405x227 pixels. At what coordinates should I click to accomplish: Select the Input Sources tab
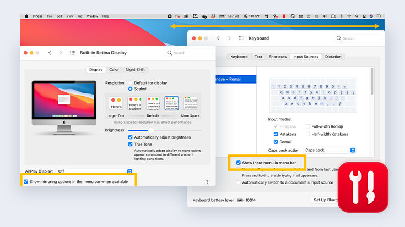click(306, 57)
